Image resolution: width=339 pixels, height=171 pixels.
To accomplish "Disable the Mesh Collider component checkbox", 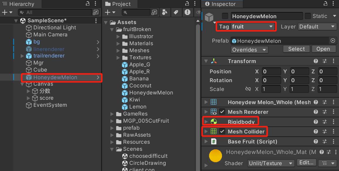I will point(222,131).
